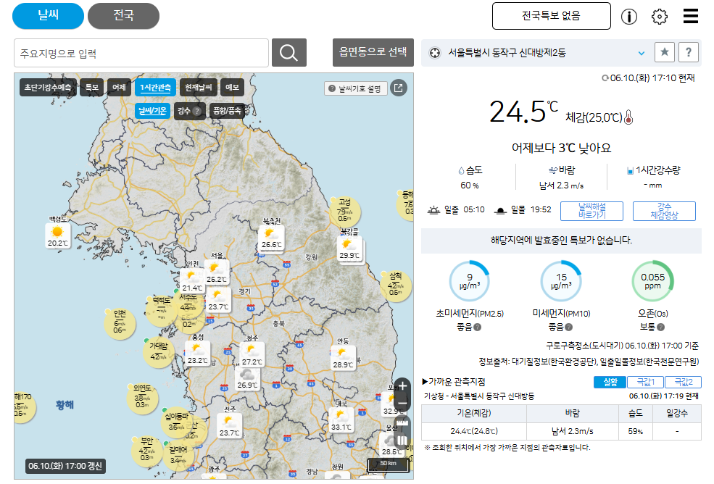Select the ruler distance measure tool

402,424
